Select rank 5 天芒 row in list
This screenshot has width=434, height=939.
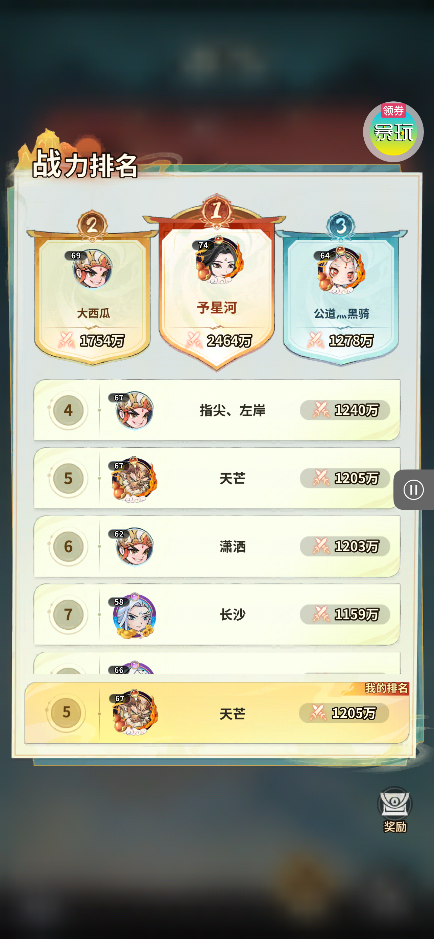(x=217, y=478)
